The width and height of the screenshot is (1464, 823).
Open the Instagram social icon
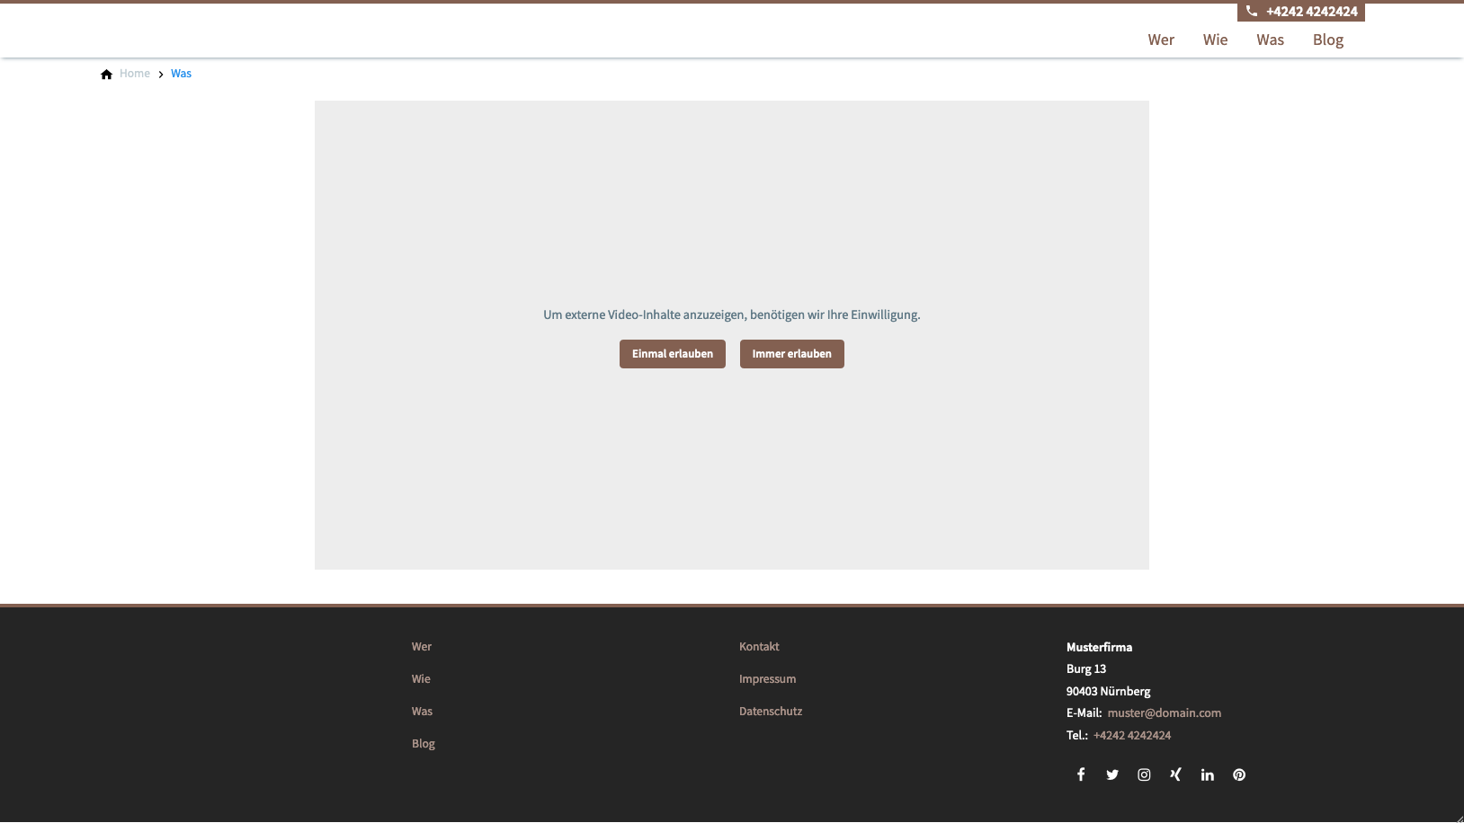[x=1144, y=774]
